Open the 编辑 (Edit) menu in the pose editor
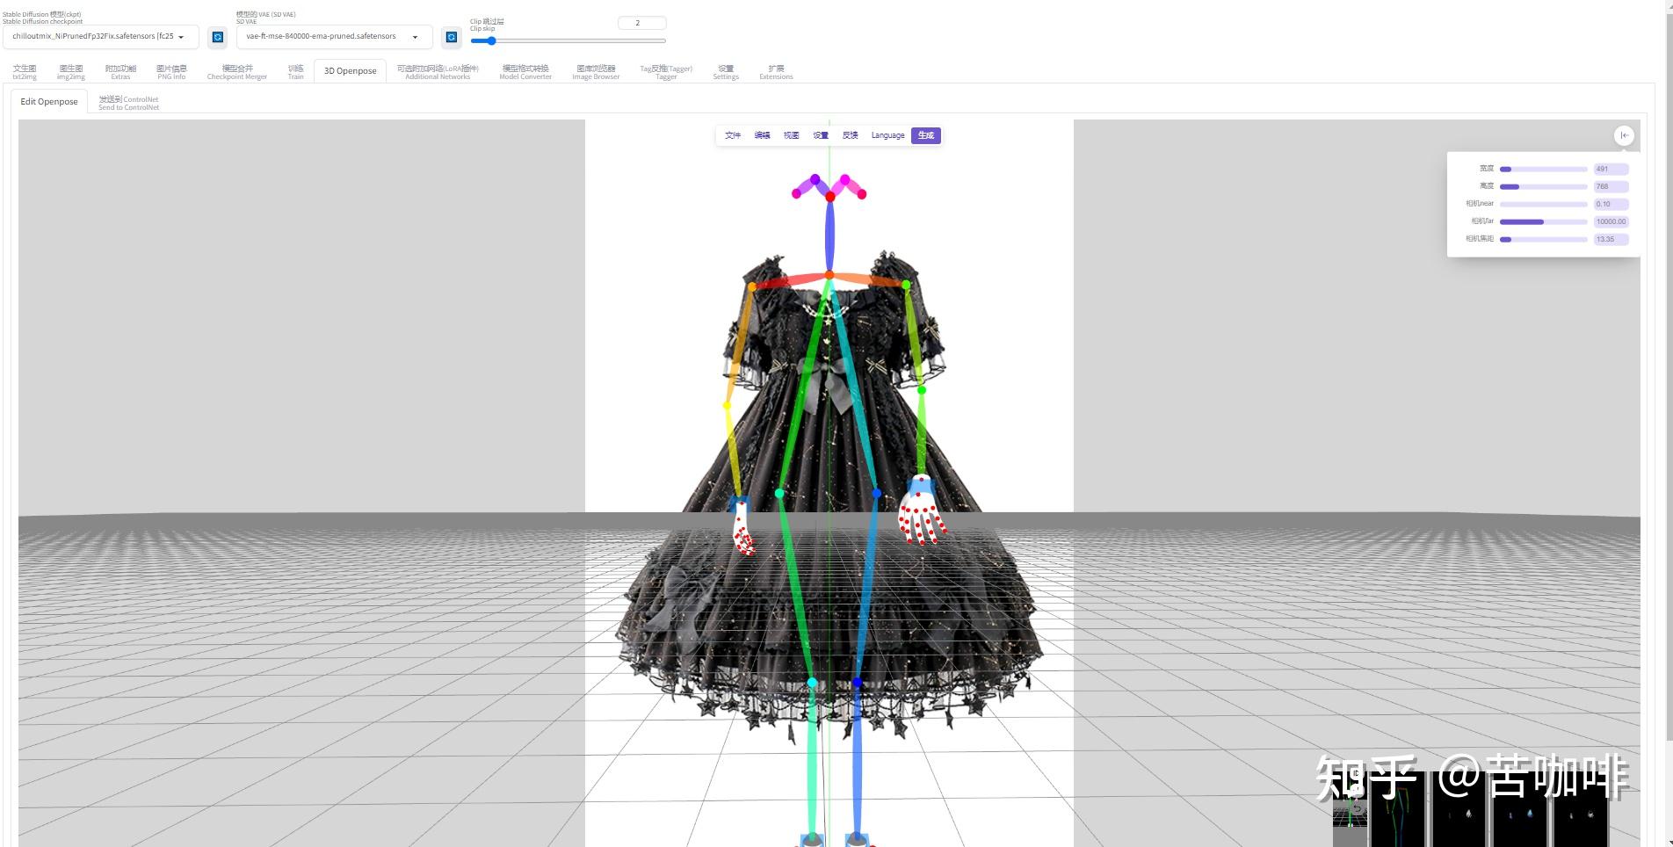This screenshot has width=1673, height=847. 761,135
